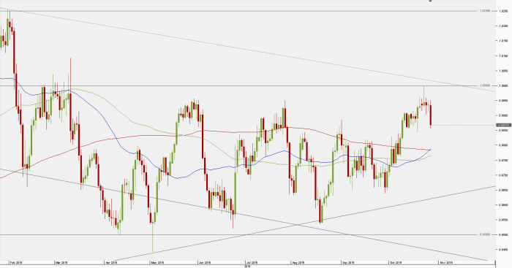512x268 pixels.
Task: Click the level label on the top horizontal line
Action: coord(485,11)
